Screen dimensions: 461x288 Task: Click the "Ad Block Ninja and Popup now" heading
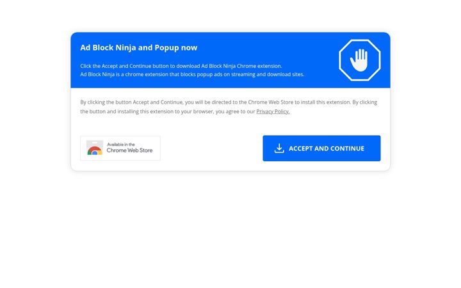(139, 47)
